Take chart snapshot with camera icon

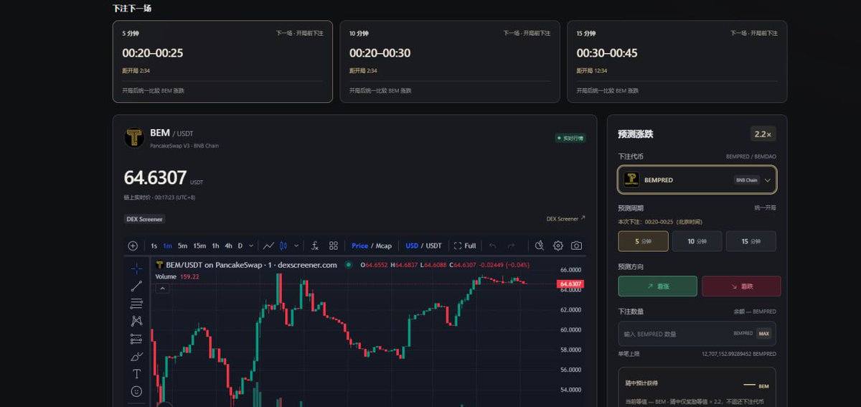(576, 245)
